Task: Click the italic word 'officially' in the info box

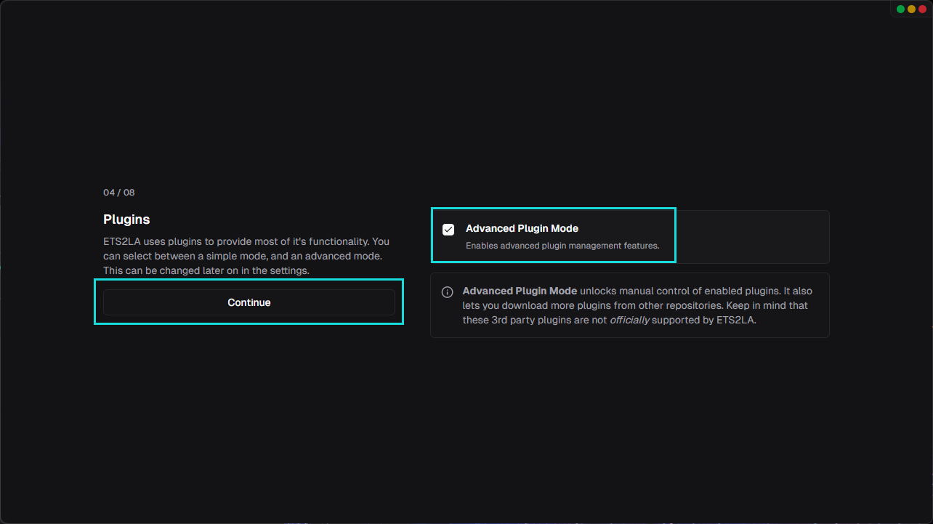Action: 629,320
